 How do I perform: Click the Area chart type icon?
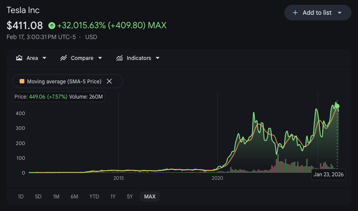(x=19, y=58)
